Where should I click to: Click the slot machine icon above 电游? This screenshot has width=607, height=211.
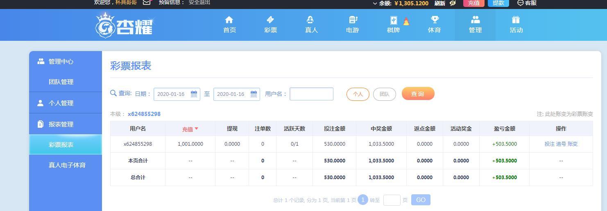click(x=353, y=20)
